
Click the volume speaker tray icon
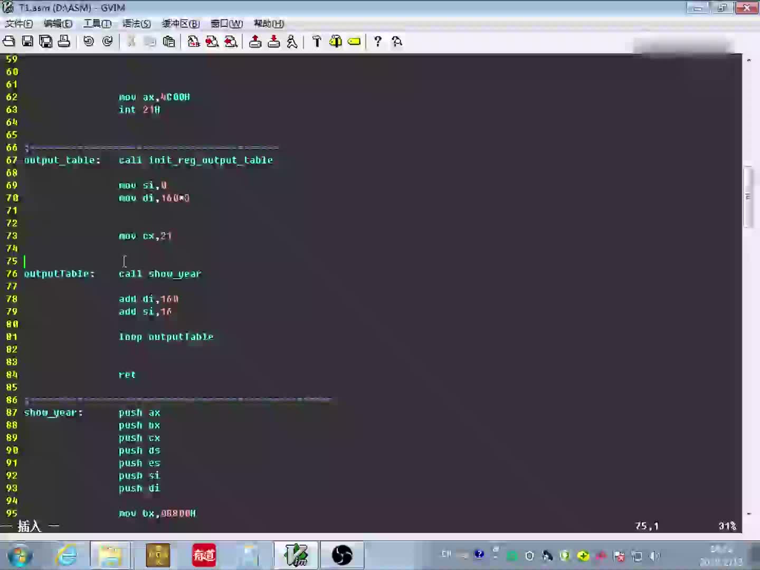pos(654,556)
